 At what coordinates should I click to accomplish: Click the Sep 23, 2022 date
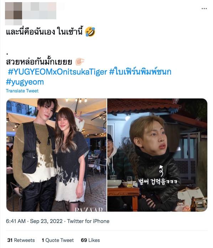(46, 221)
